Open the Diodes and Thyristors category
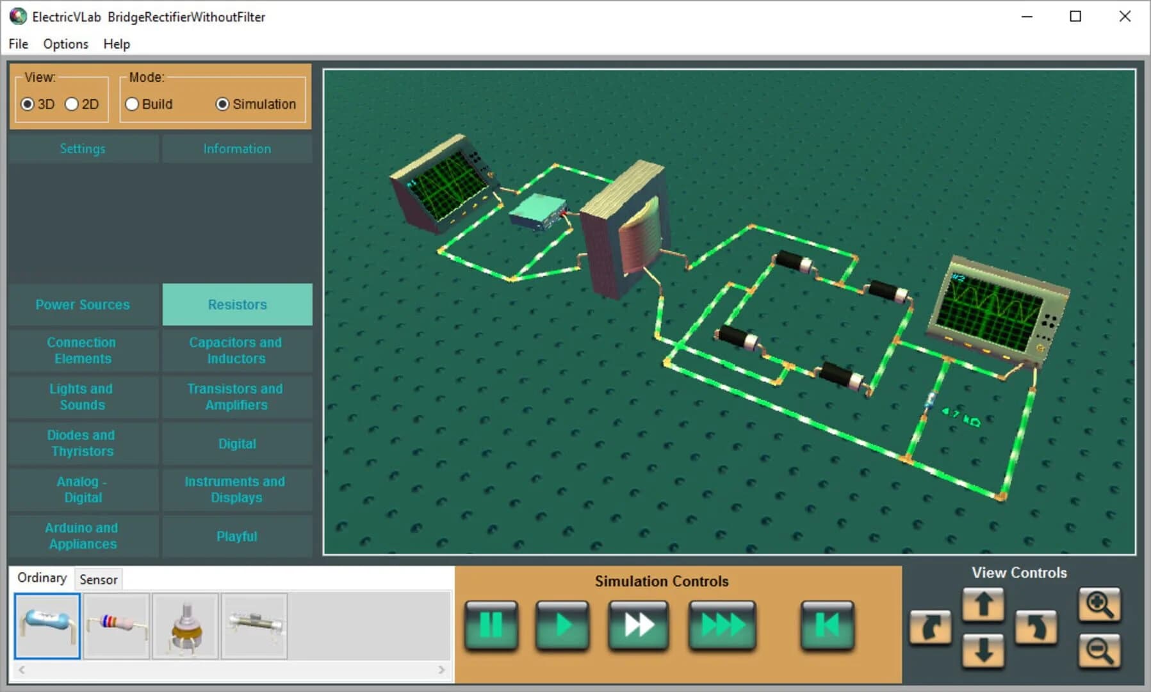 pyautogui.click(x=82, y=443)
